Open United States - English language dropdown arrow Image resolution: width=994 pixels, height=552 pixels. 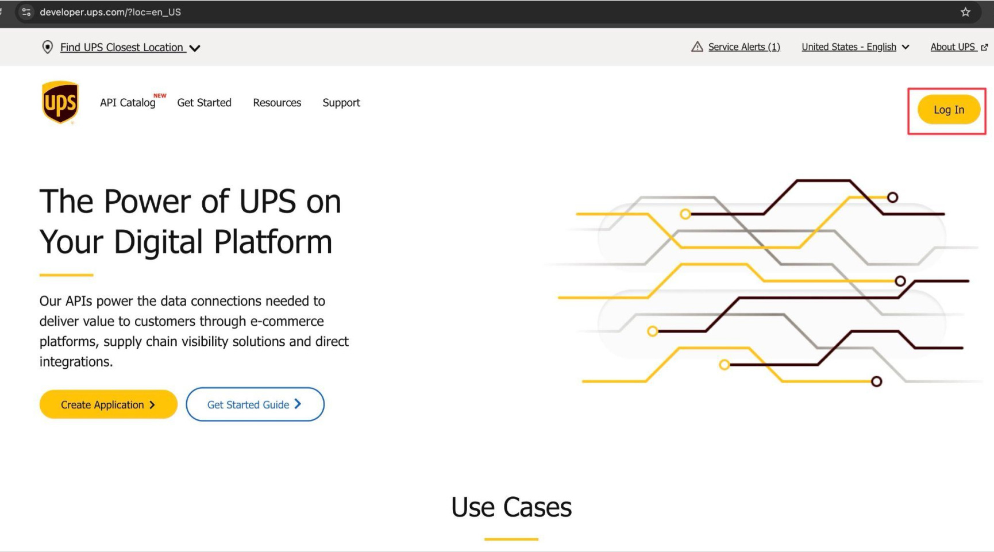(906, 47)
